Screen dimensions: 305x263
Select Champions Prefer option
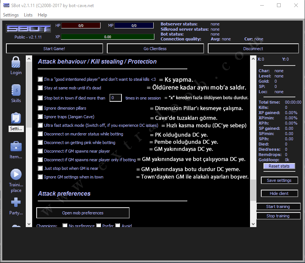coord(99,226)
